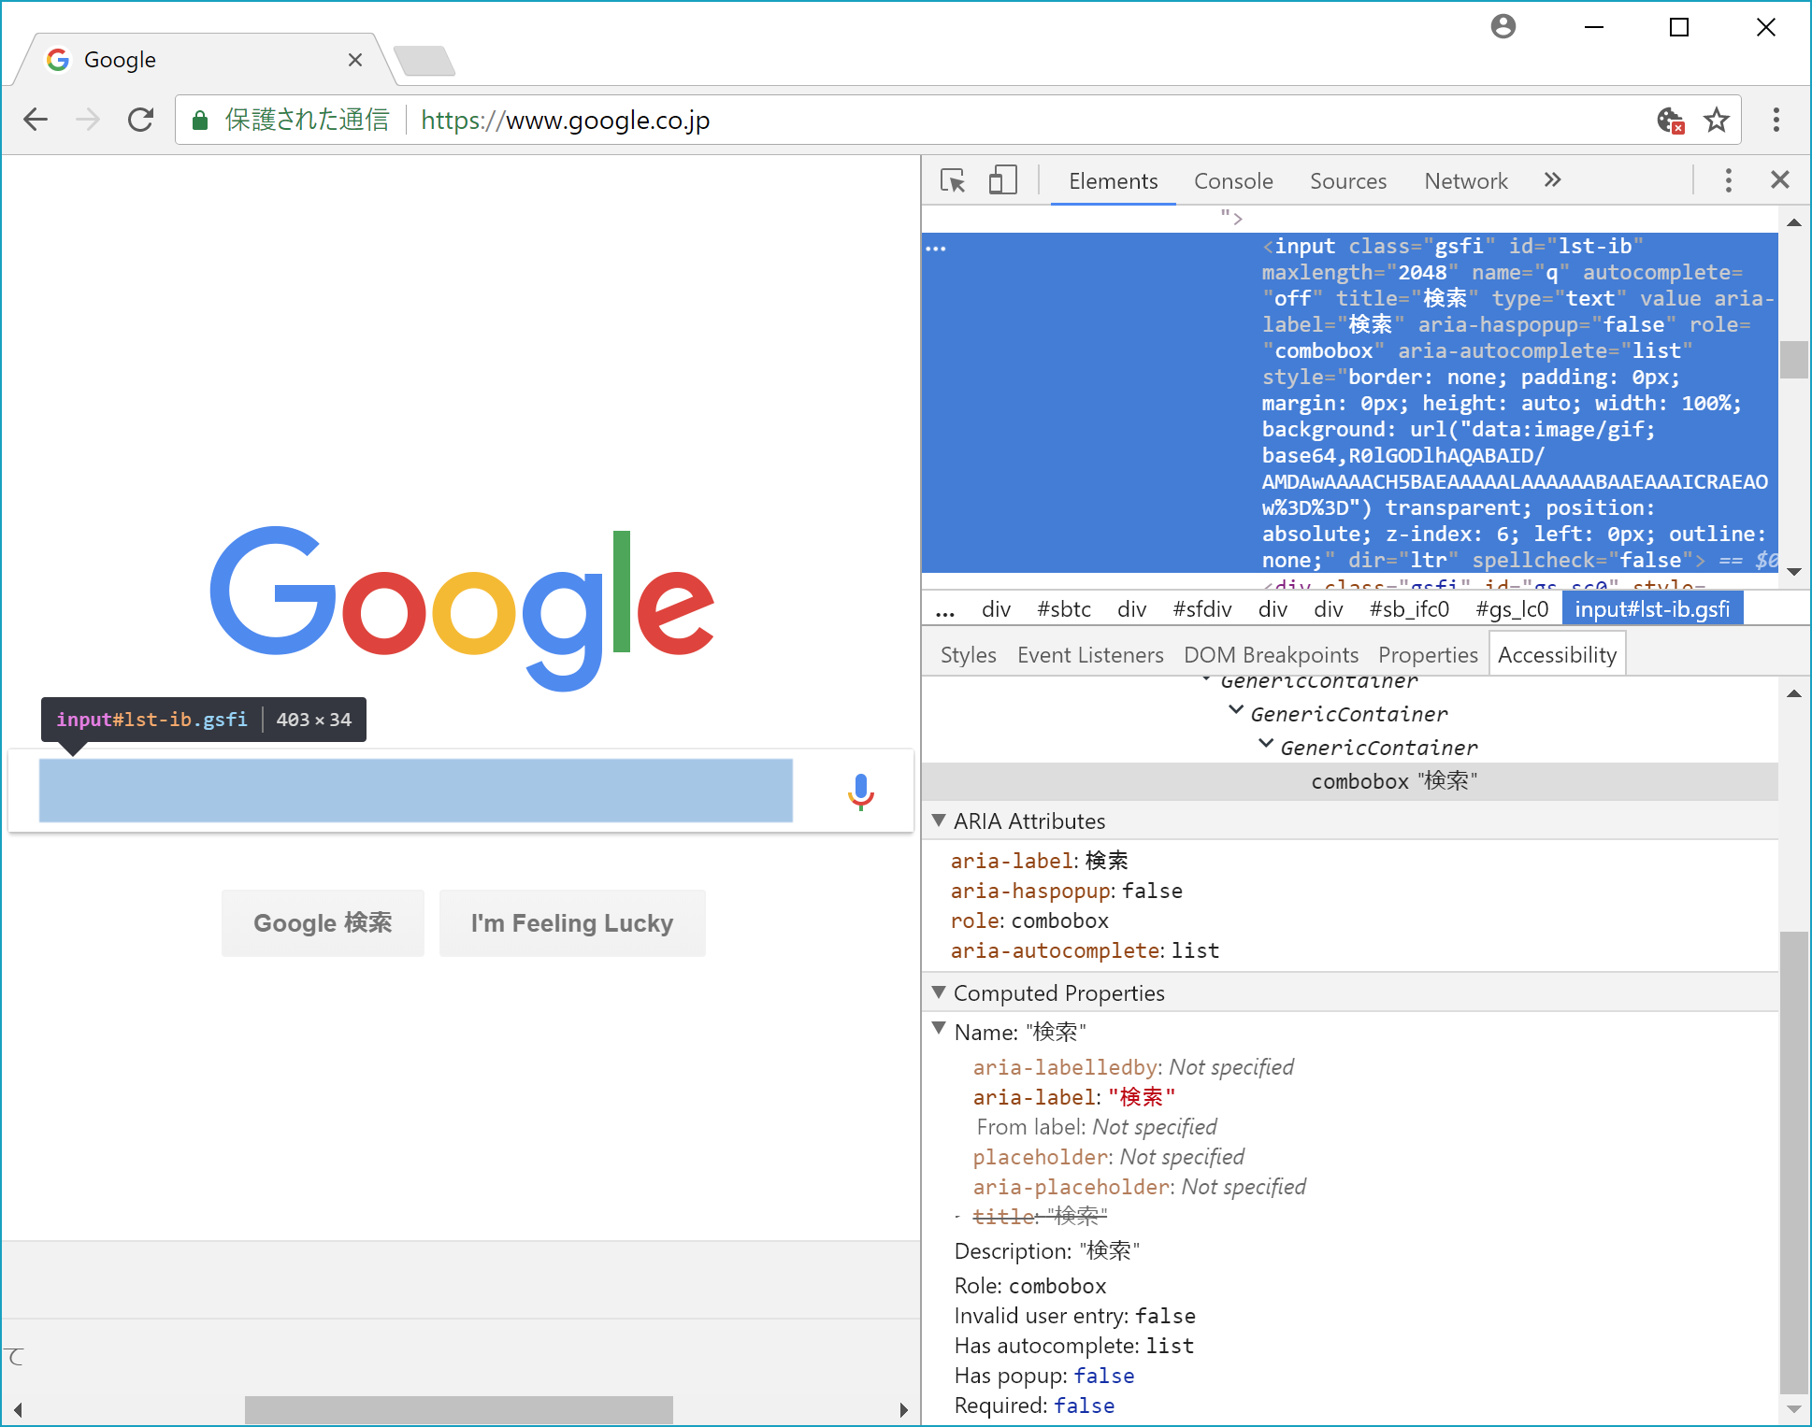This screenshot has width=1812, height=1427.
Task: Click the user profile icon
Action: click(1503, 26)
